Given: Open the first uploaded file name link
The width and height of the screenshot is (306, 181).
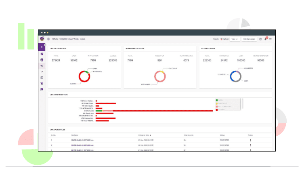Looking at the screenshot, I should (82, 140).
